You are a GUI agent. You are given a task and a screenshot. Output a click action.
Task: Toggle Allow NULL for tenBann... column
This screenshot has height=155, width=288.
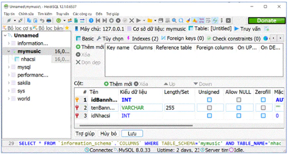pos(239,108)
